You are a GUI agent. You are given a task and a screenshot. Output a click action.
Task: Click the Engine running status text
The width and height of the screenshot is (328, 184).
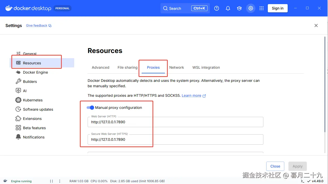(21, 181)
